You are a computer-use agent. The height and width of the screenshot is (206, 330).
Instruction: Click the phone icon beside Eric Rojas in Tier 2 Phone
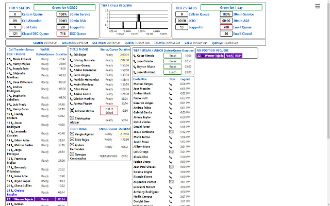(x=72, y=55)
